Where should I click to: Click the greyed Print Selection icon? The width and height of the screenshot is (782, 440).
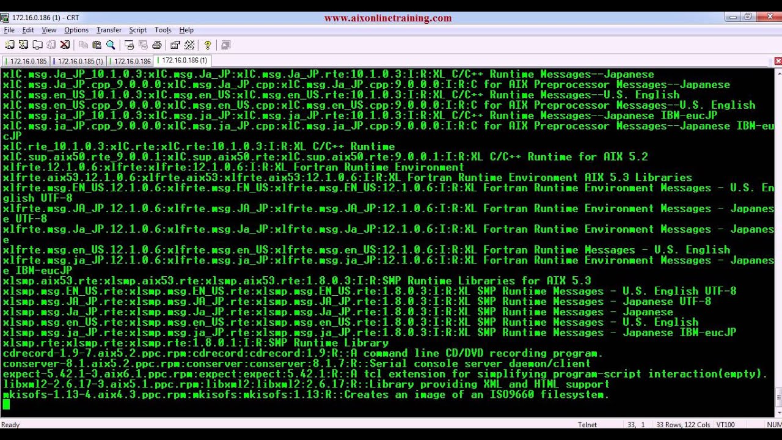click(x=143, y=45)
